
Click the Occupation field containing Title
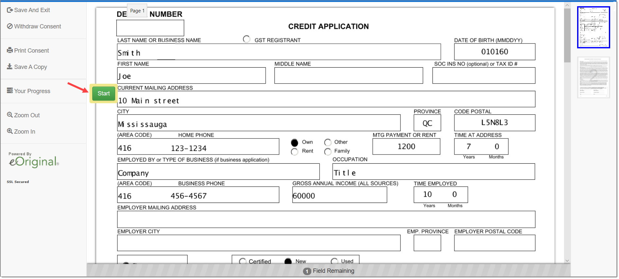pyautogui.click(x=434, y=172)
